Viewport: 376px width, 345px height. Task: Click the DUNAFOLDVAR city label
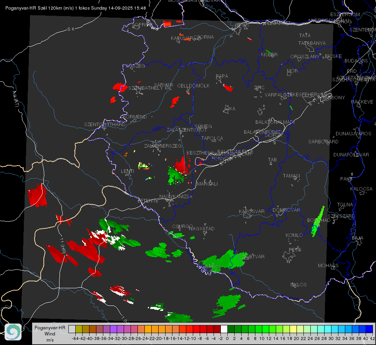click(x=351, y=154)
